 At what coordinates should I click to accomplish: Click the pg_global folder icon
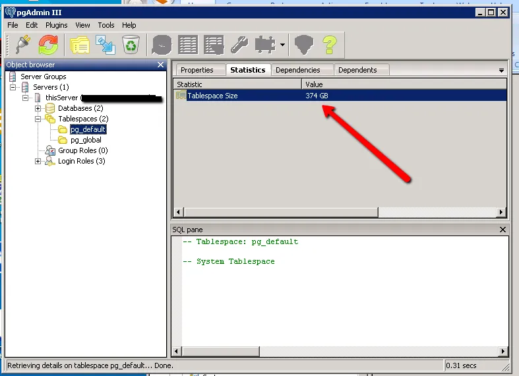point(63,140)
